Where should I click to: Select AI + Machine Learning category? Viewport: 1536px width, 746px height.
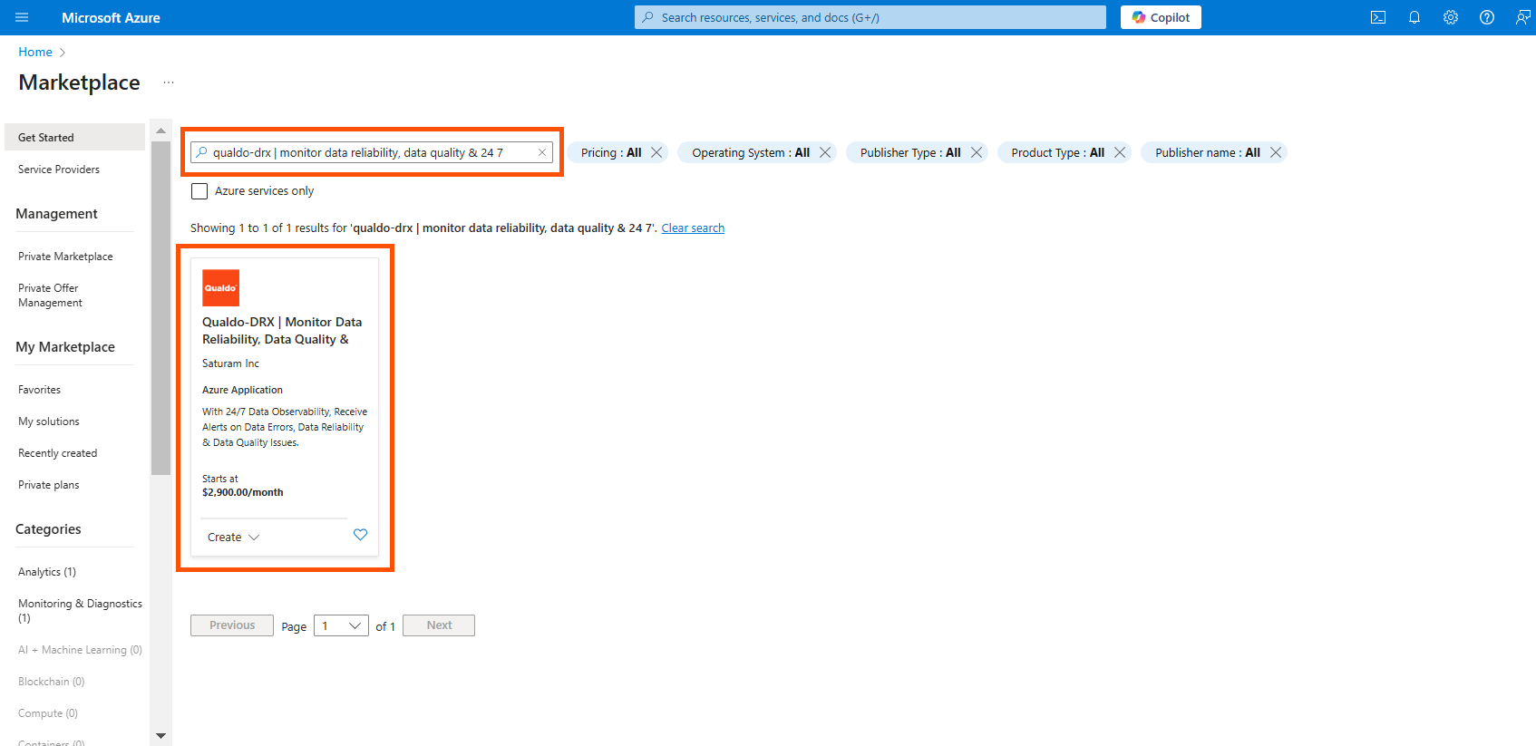pyautogui.click(x=80, y=650)
